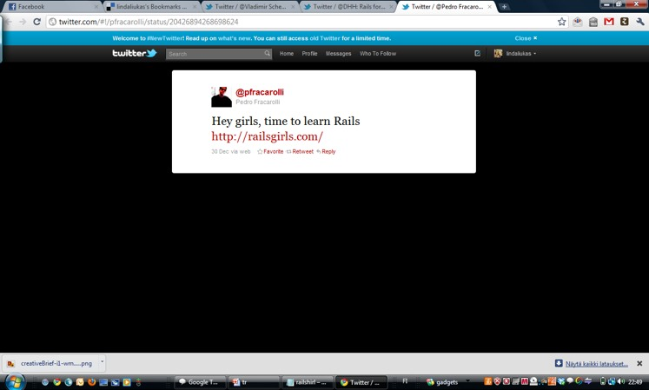Image resolution: width=649 pixels, height=390 pixels.
Task: Open Messages in Twitter nav
Action: pyautogui.click(x=338, y=53)
